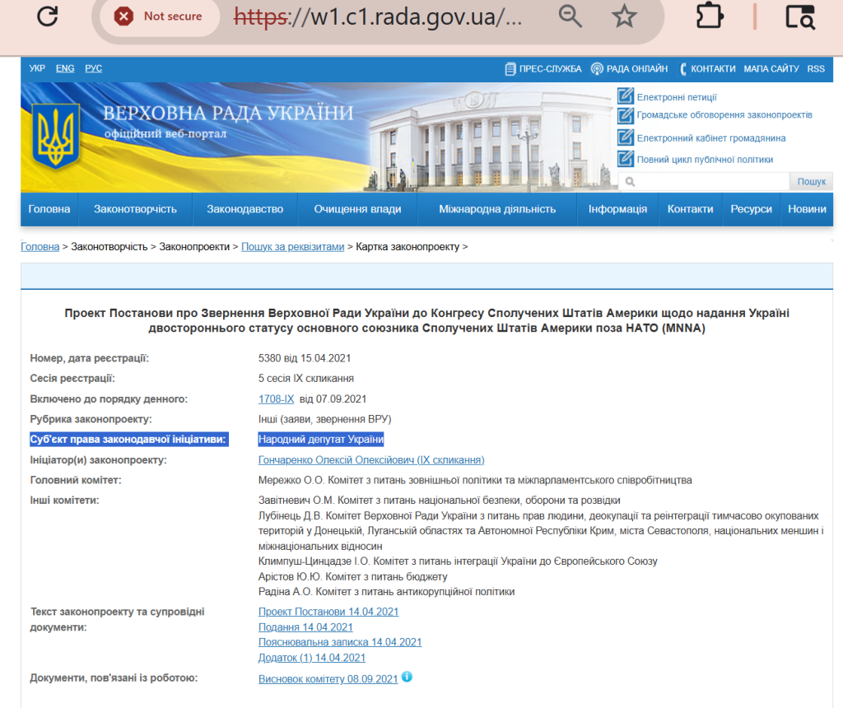The width and height of the screenshot is (843, 708).
Task: Click text Інші (заяви, звернення ВРУ)
Action: click(324, 419)
